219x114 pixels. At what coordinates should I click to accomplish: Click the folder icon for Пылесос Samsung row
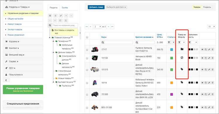182,49
